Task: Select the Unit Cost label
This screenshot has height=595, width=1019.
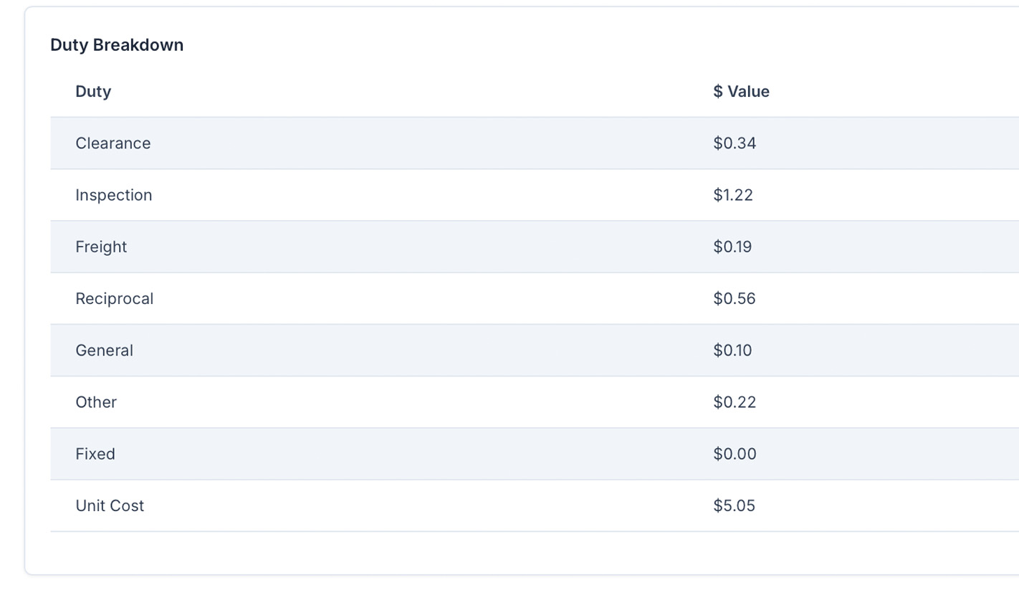Action: click(x=110, y=505)
